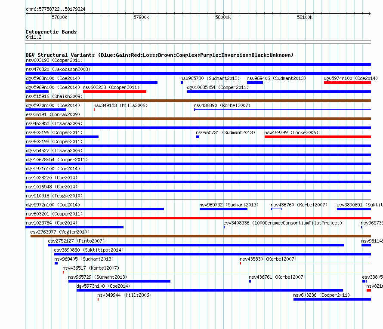Select the dgv5970n100 (Coe2014) label
The height and width of the screenshot is (329, 383).
point(53,105)
